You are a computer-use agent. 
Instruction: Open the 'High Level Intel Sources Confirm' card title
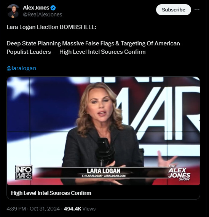click(x=51, y=193)
